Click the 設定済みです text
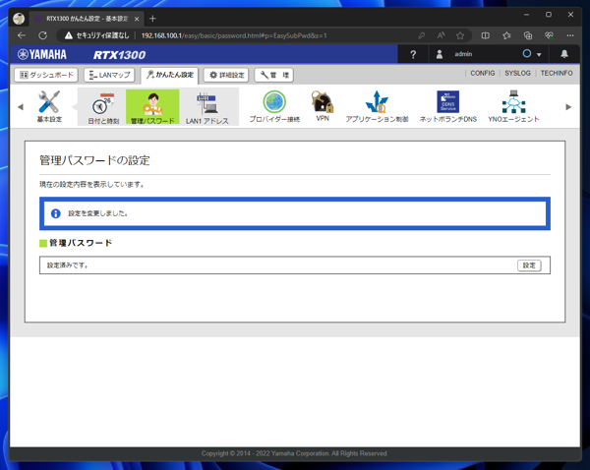Screen dimensions: 590x470 point(67,265)
